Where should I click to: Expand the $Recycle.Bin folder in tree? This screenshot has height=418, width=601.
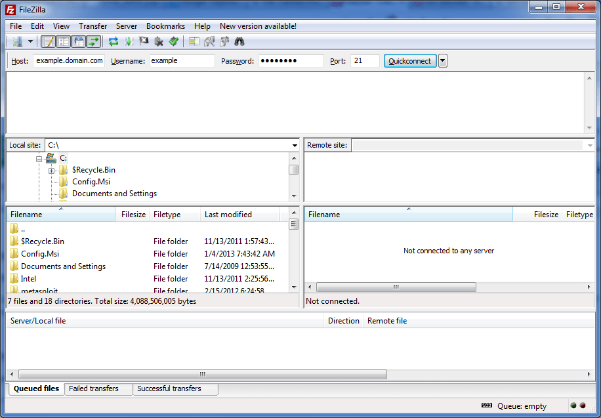click(51, 169)
